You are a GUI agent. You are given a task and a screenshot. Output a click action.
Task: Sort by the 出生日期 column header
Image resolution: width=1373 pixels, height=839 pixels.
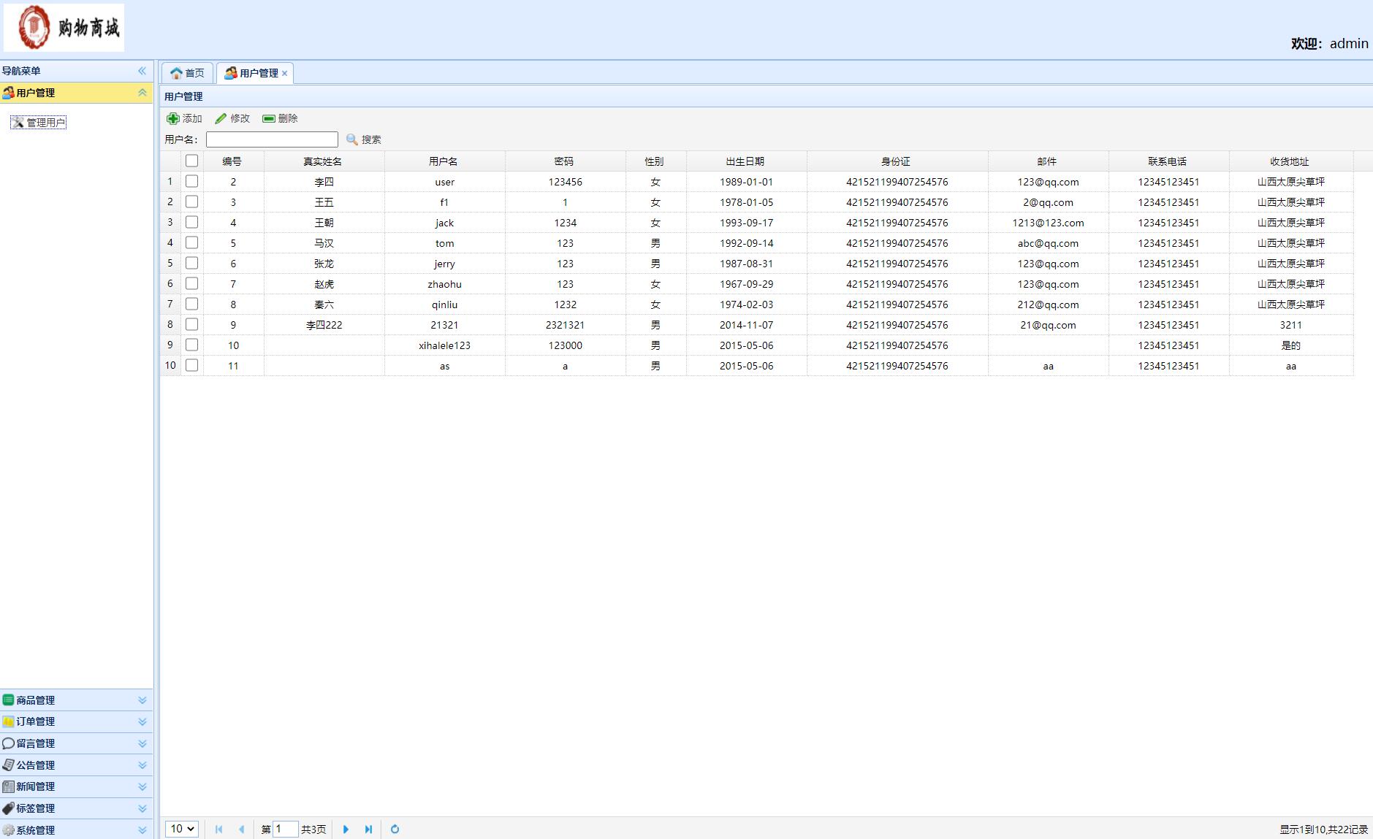coord(745,161)
